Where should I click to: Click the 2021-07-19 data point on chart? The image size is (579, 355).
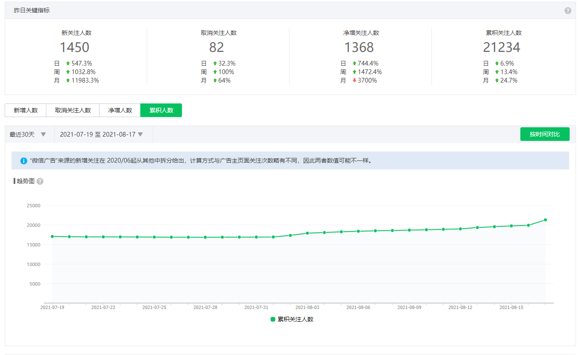pyautogui.click(x=52, y=237)
